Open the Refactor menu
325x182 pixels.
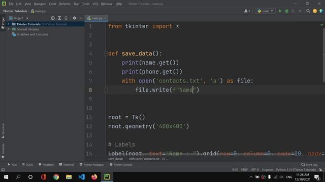pos(65,4)
